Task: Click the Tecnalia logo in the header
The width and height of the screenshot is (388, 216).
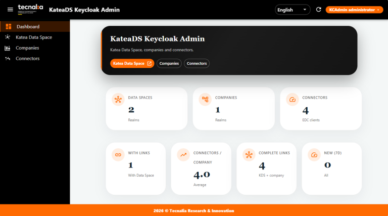Action: (x=30, y=10)
